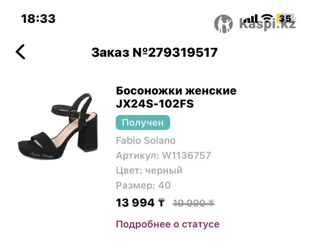Viewport: 309px width, 248px height.
Task: Tap the model code JX24S-102FS
Action: click(x=155, y=104)
